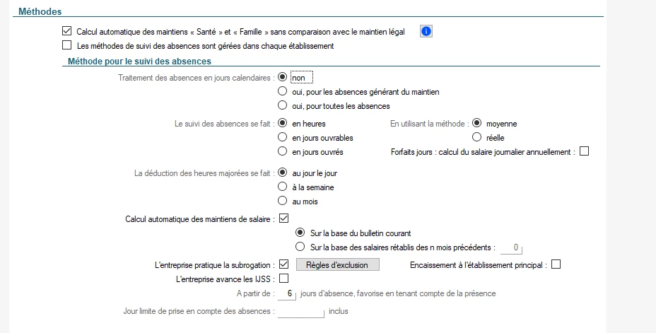Enable absence methods managed per établissement

[x=67, y=46]
